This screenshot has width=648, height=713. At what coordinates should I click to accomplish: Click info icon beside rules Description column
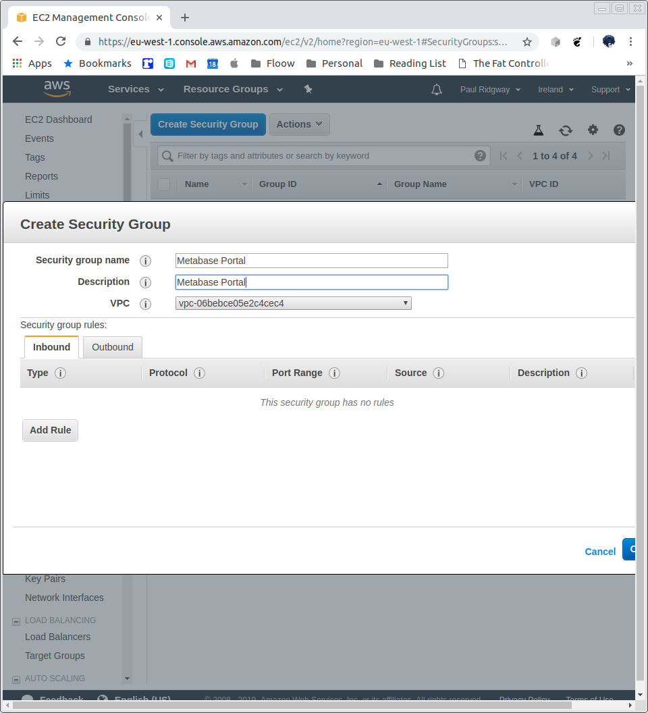point(581,373)
